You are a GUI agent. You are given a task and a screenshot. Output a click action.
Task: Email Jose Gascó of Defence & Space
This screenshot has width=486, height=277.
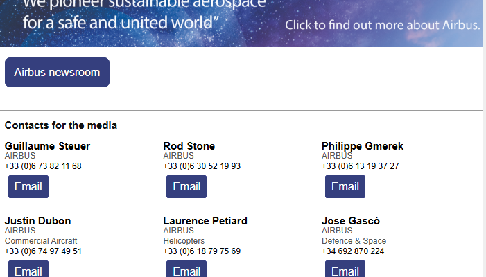345,269
